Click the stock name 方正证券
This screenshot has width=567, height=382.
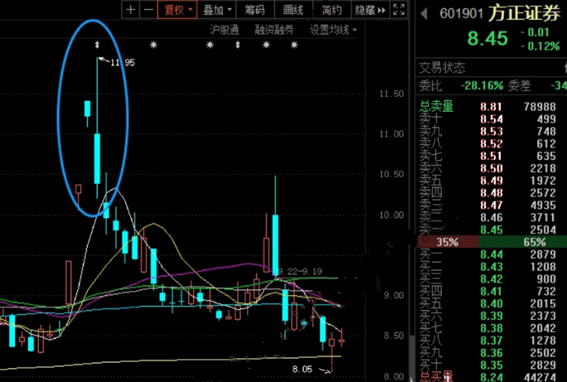(525, 13)
